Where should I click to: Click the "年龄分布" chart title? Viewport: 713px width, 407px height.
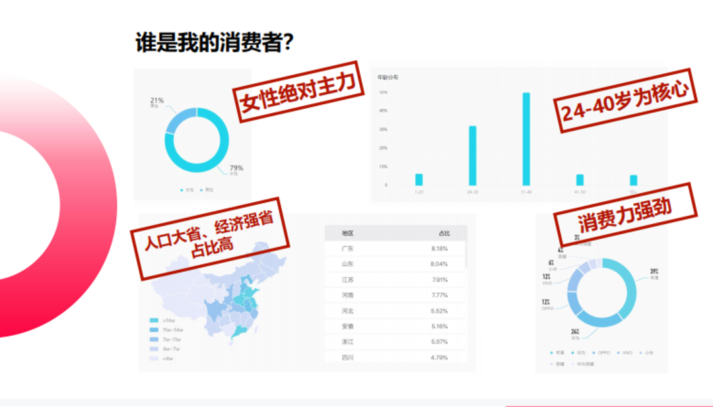pos(388,78)
